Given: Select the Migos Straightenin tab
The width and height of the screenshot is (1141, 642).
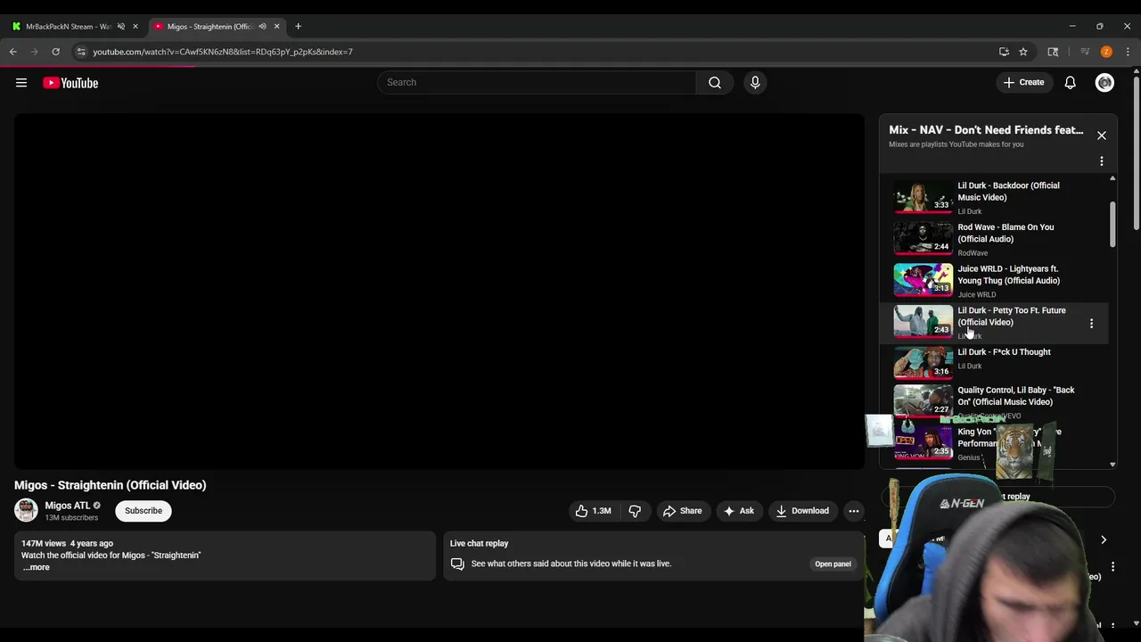Looking at the screenshot, I should 210,27.
